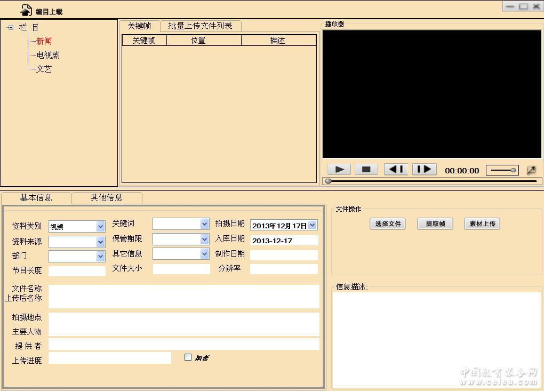Image resolution: width=544 pixels, height=391 pixels.
Task: Step back one frame in player
Action: [396, 170]
